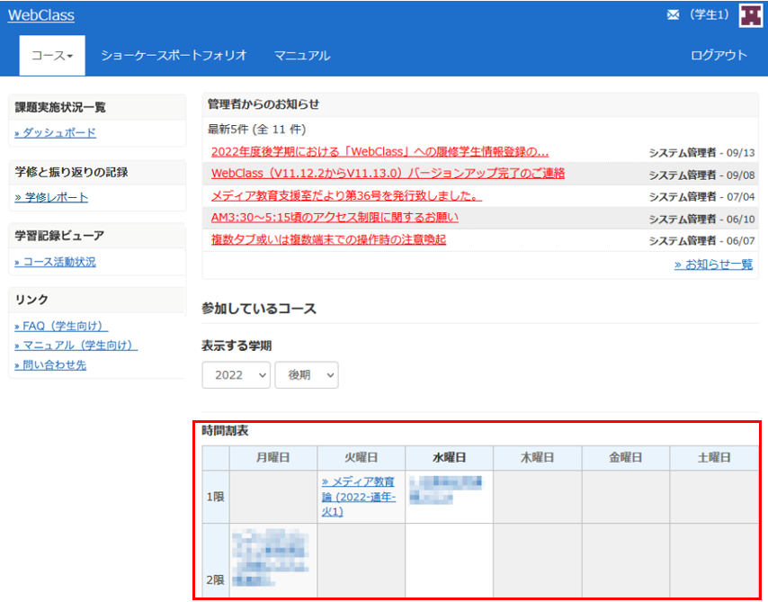Open the ダッシュボード link

pos(56,133)
